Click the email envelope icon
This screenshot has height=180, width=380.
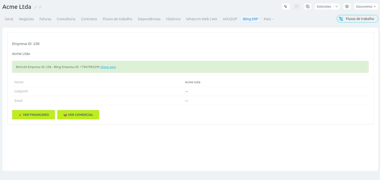297,7
